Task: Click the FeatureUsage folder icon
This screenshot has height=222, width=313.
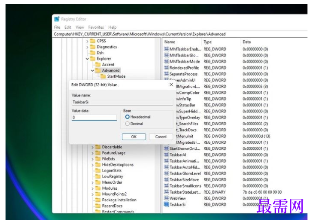Action: coord(98,153)
